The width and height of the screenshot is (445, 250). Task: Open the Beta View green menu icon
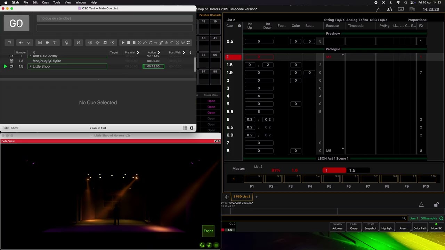click(216, 245)
